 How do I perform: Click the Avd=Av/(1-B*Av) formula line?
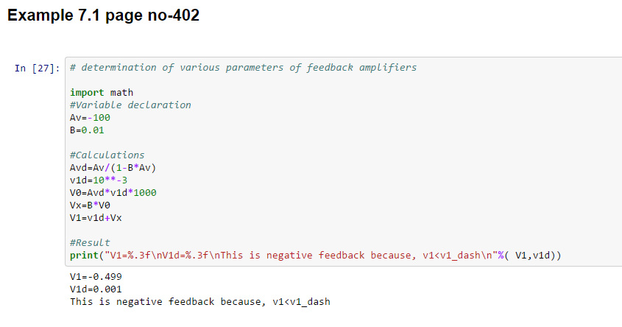coord(113,167)
